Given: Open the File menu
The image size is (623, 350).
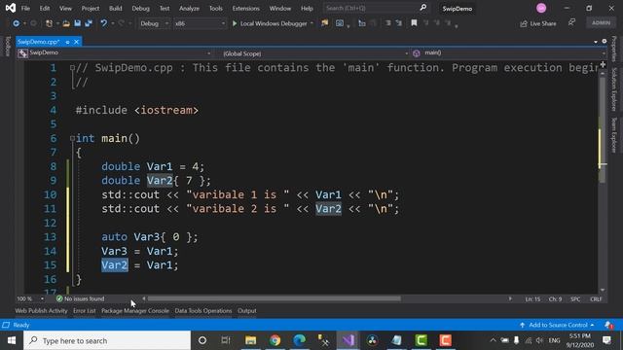Looking at the screenshot, I should pyautogui.click(x=25, y=8).
